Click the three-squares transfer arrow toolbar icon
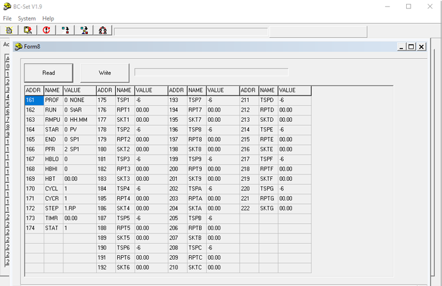The image size is (442, 286). 84,30
